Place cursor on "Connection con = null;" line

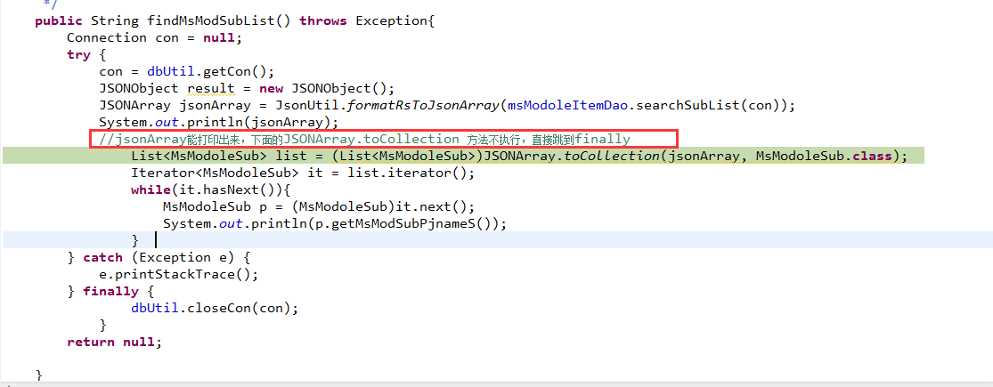155,38
